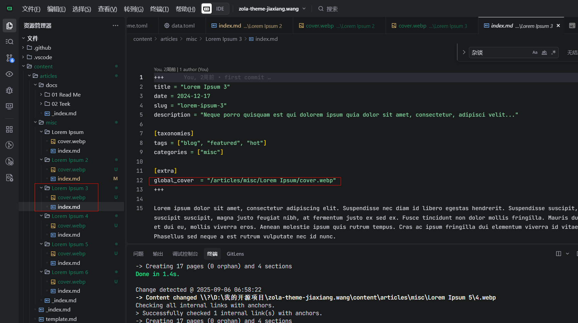
Task: Open the 文件(F) menu
Action: point(31,9)
